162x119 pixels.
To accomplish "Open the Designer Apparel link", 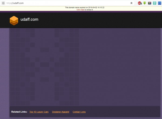I will click(60, 112).
